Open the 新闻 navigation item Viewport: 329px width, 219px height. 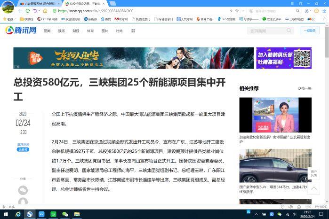click(x=47, y=31)
